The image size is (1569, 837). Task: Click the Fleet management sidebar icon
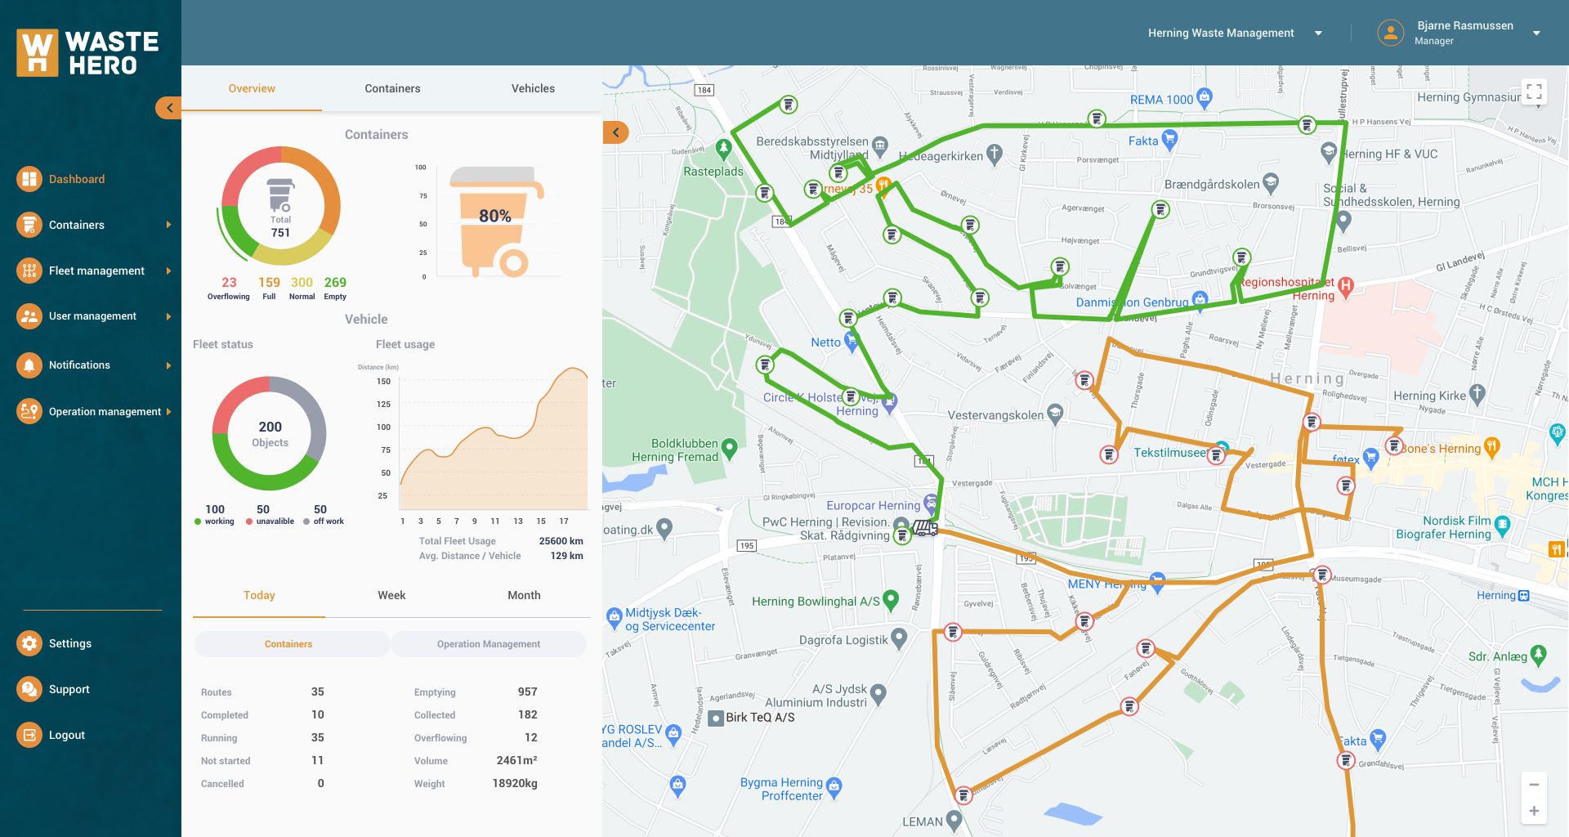(29, 271)
